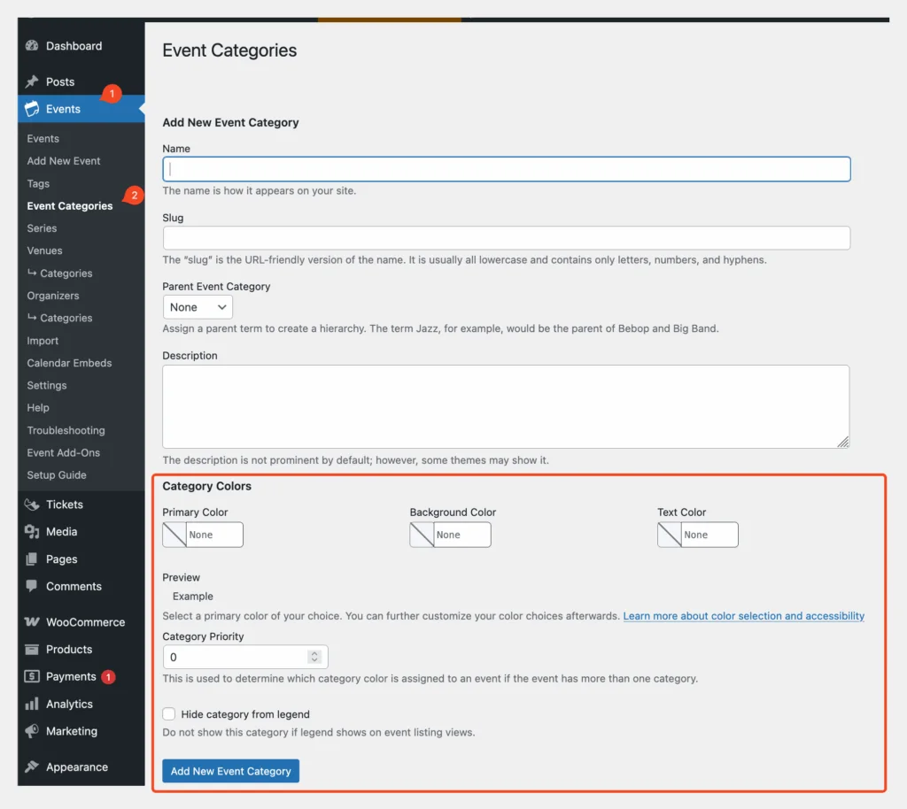Click the Pages icon in sidebar

(32, 559)
